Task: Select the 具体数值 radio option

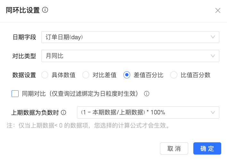Action: coord(45,75)
